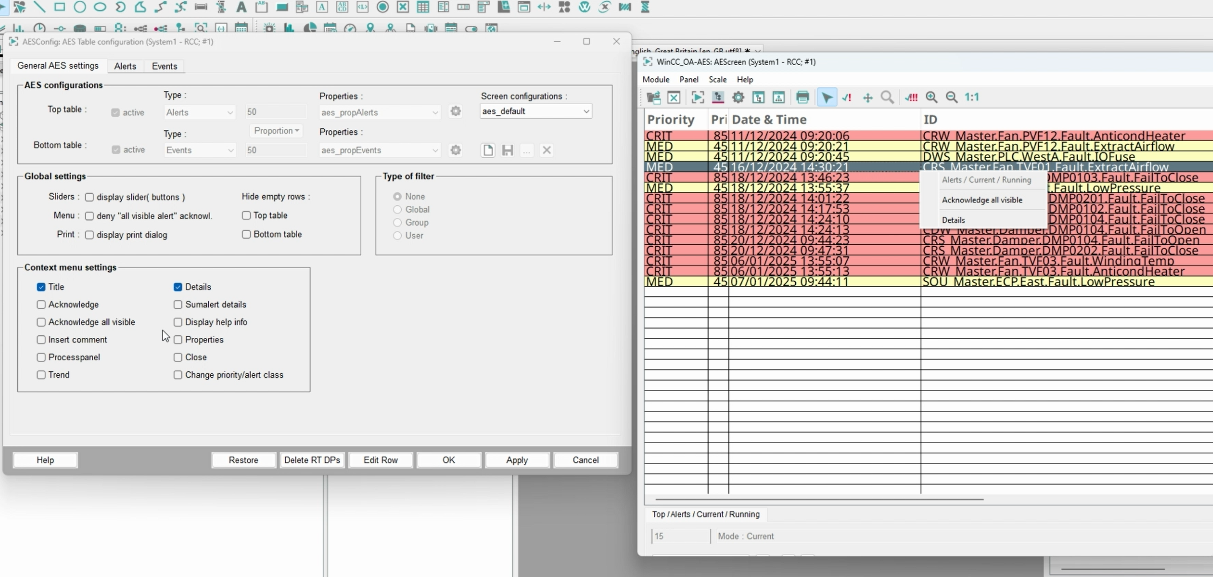Click the save configuration floppy disk icon
This screenshot has width=1213, height=577.
(507, 150)
